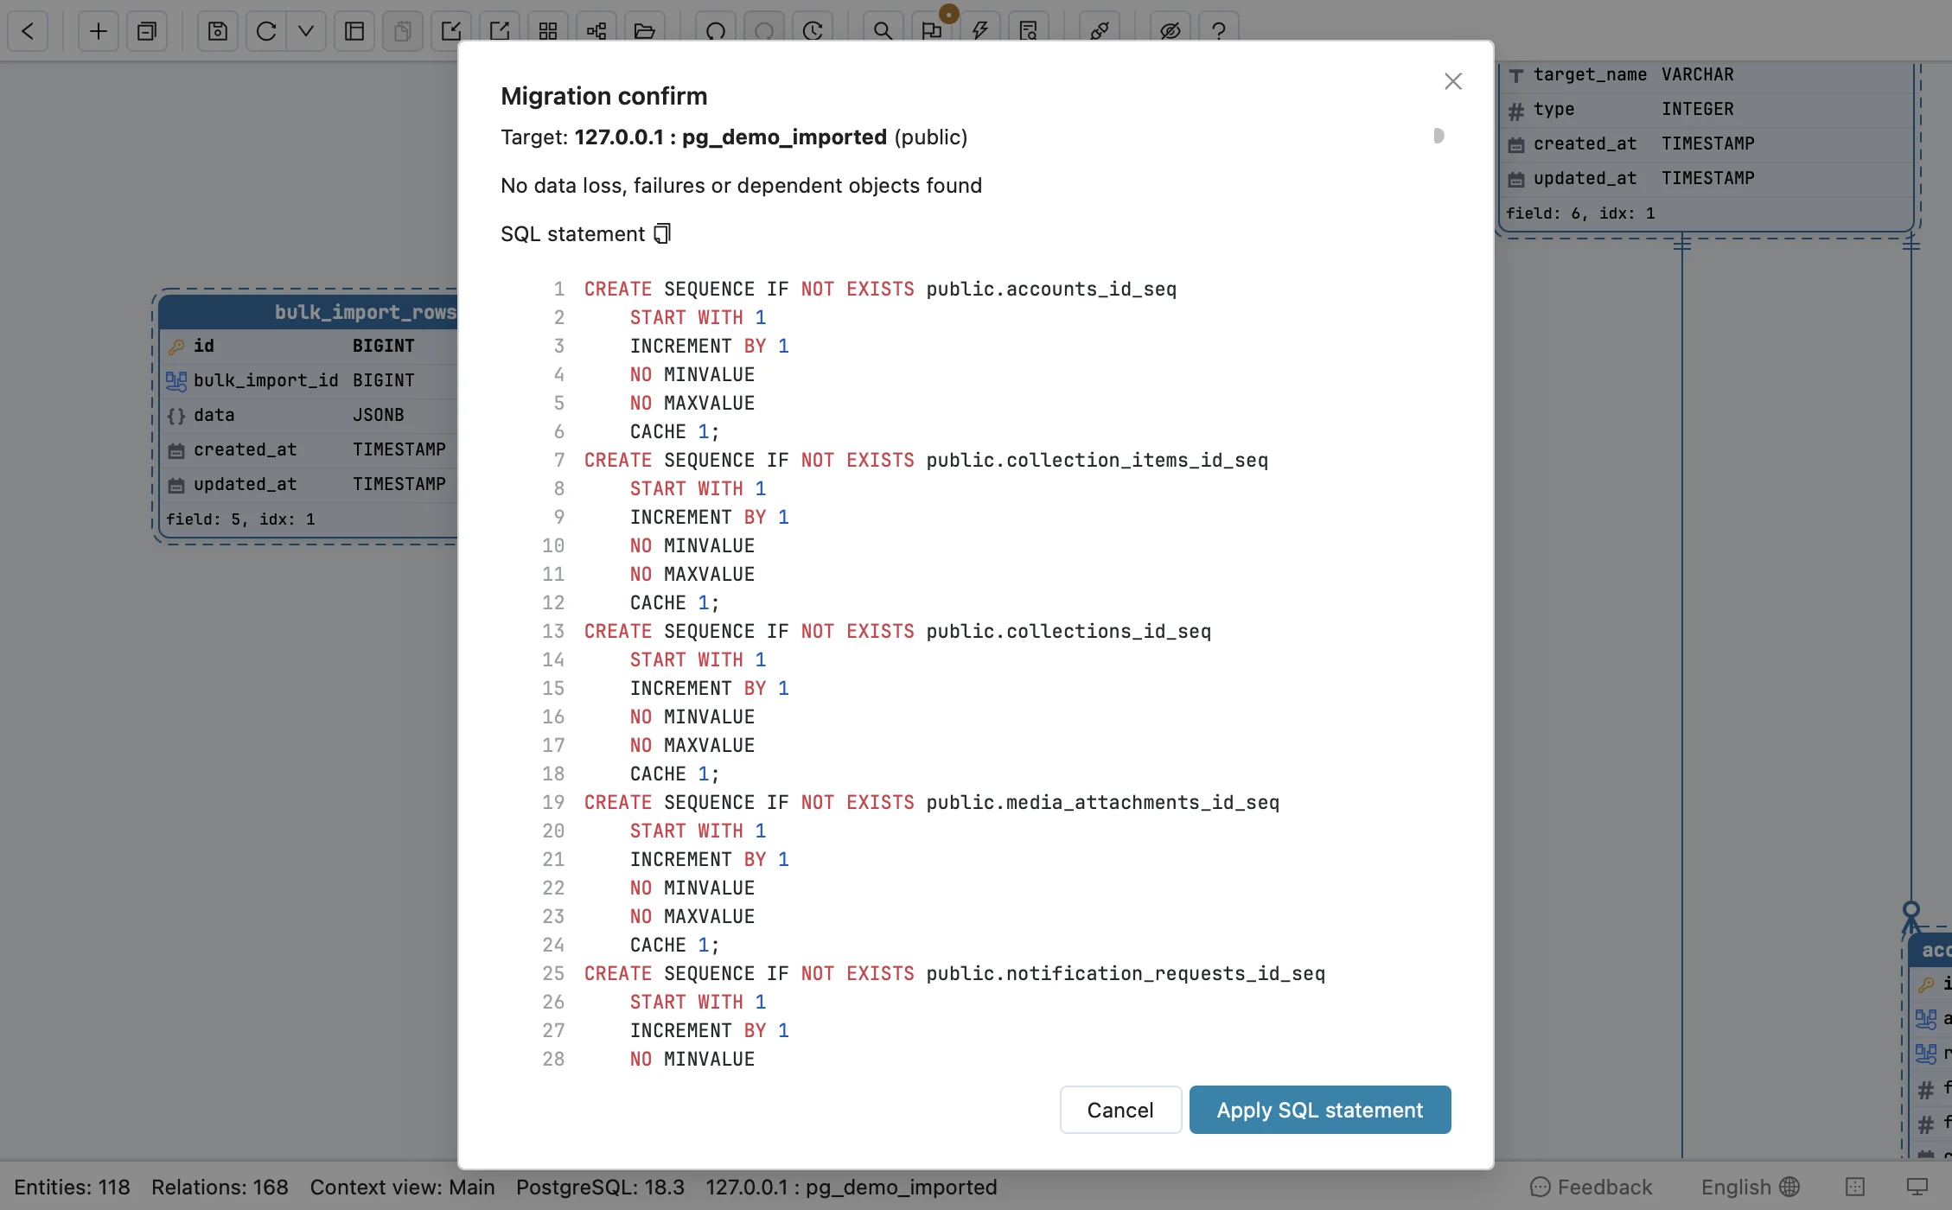Select the data JSONB column row
This screenshot has width=1952, height=1210.
click(309, 415)
